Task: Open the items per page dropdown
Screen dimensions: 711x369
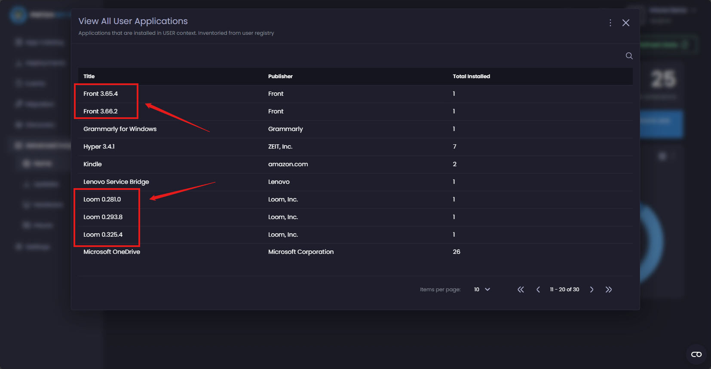Action: coord(482,290)
